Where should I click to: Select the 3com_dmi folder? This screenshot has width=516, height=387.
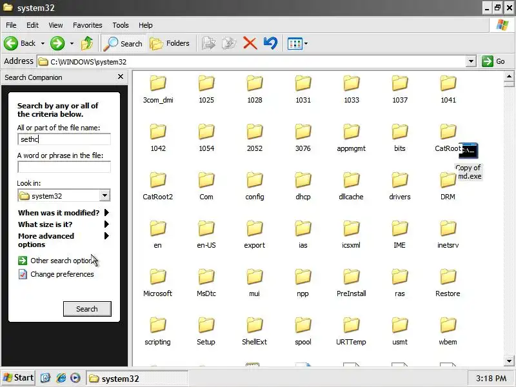pos(158,90)
